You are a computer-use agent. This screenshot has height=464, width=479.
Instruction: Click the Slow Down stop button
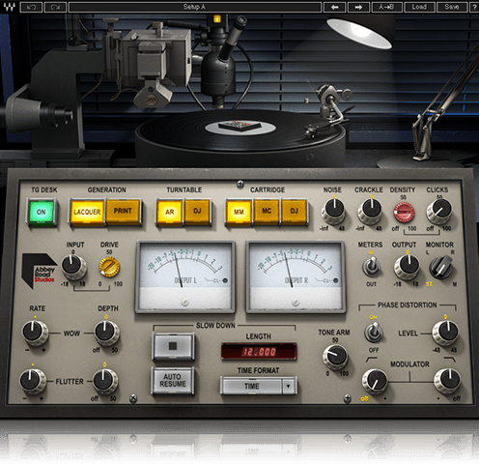(173, 346)
